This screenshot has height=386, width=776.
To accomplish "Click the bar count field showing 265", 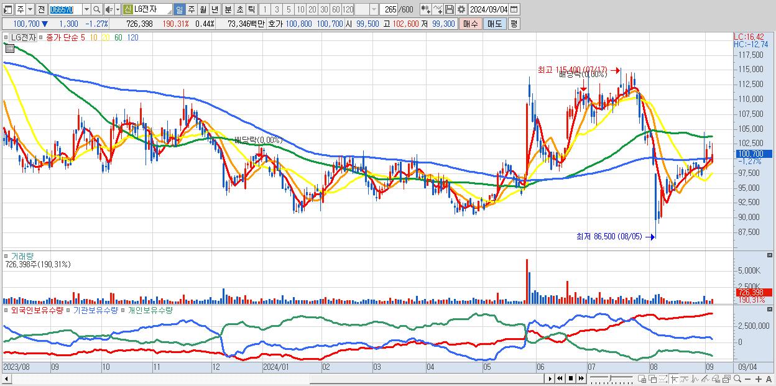I will pyautogui.click(x=389, y=9).
